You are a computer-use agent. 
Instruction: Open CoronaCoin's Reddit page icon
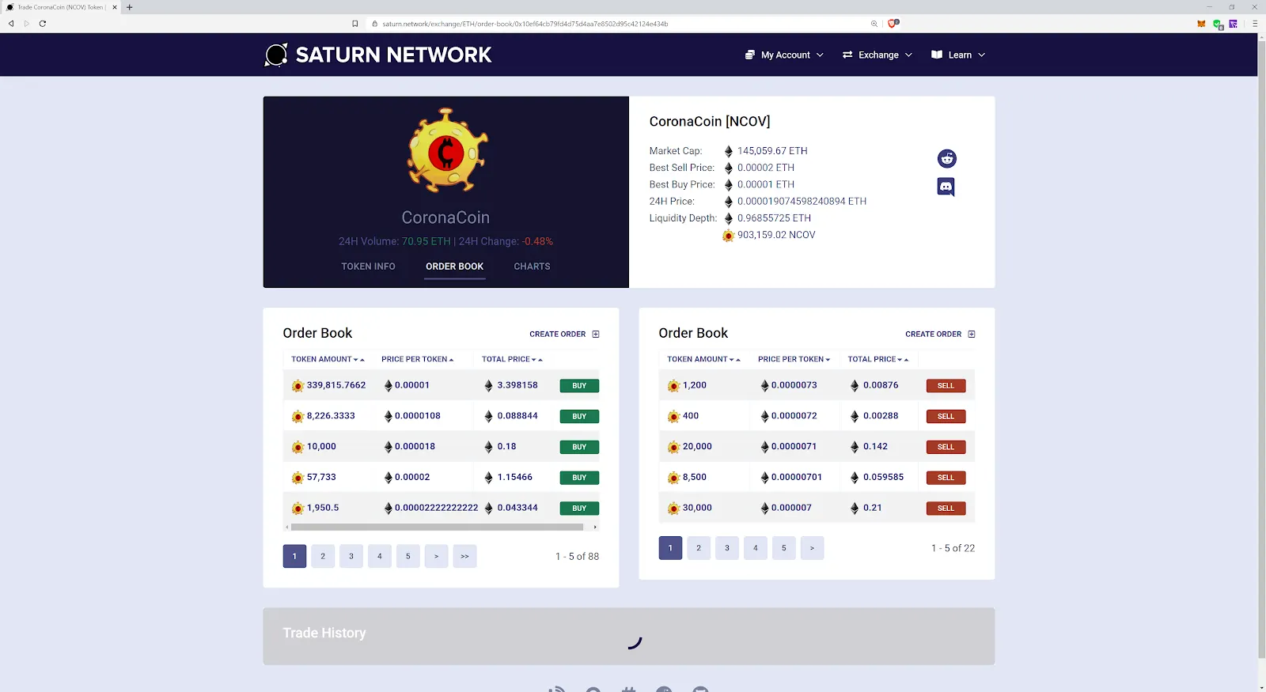(946, 159)
